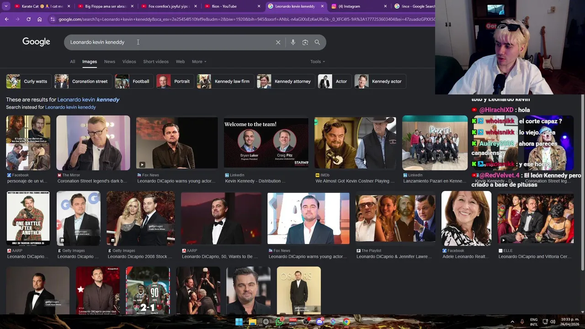The width and height of the screenshot is (585, 329).
Task: Apply the Portrait suggestion chip
Action: click(x=174, y=81)
